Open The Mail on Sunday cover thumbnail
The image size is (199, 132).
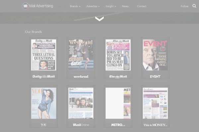[118, 55]
